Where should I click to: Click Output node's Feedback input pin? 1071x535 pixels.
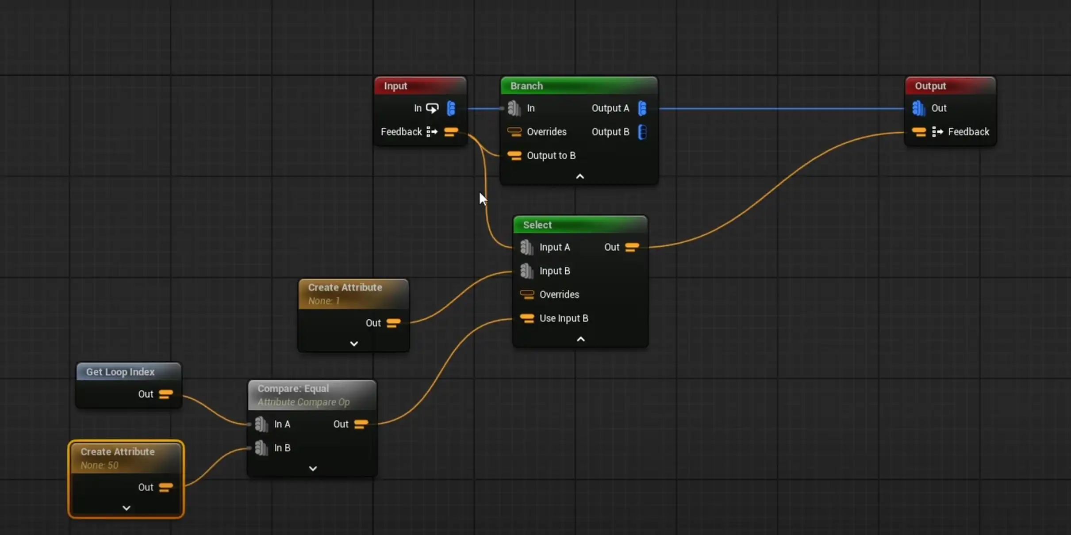919,132
